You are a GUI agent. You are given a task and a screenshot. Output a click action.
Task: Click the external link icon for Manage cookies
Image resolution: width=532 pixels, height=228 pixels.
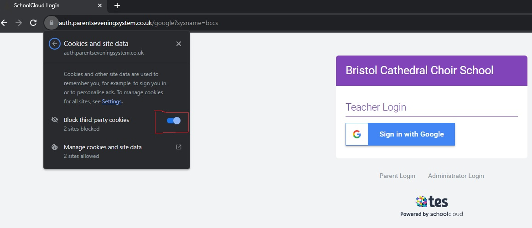coord(178,147)
